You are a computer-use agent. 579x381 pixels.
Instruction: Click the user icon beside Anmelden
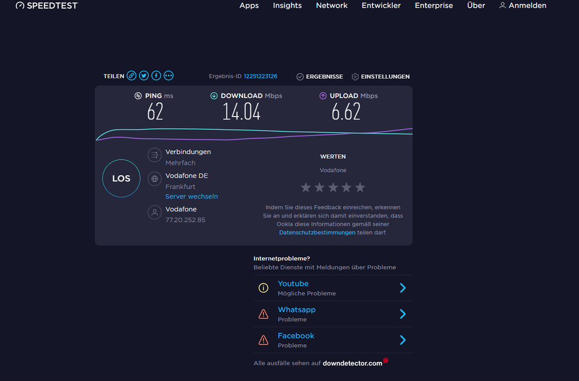[x=502, y=6]
